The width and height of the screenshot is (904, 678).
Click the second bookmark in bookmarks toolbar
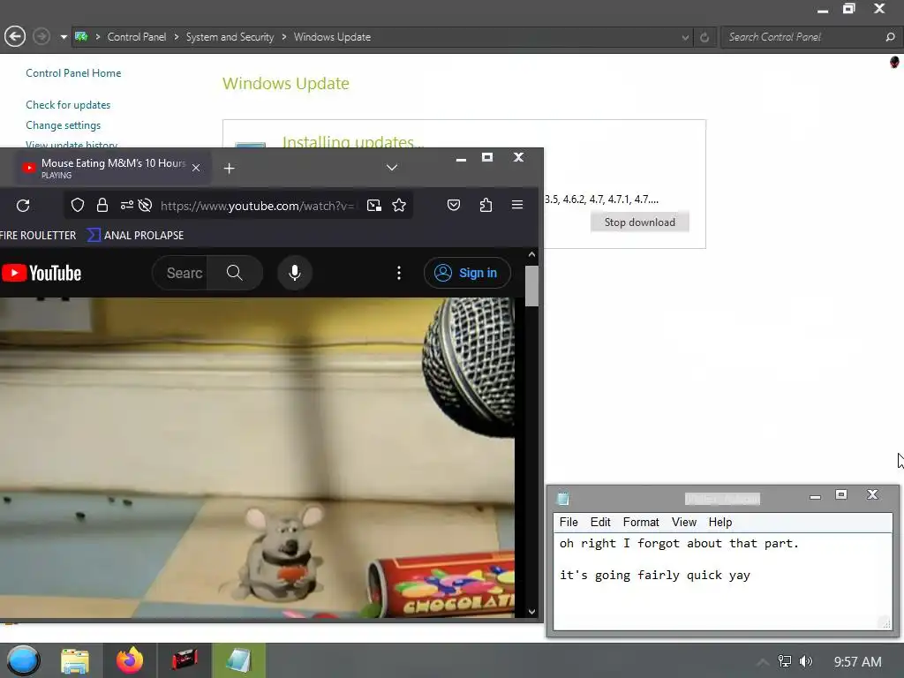click(135, 235)
